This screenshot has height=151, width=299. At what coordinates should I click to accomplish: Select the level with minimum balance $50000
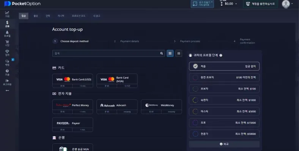pos(224,134)
